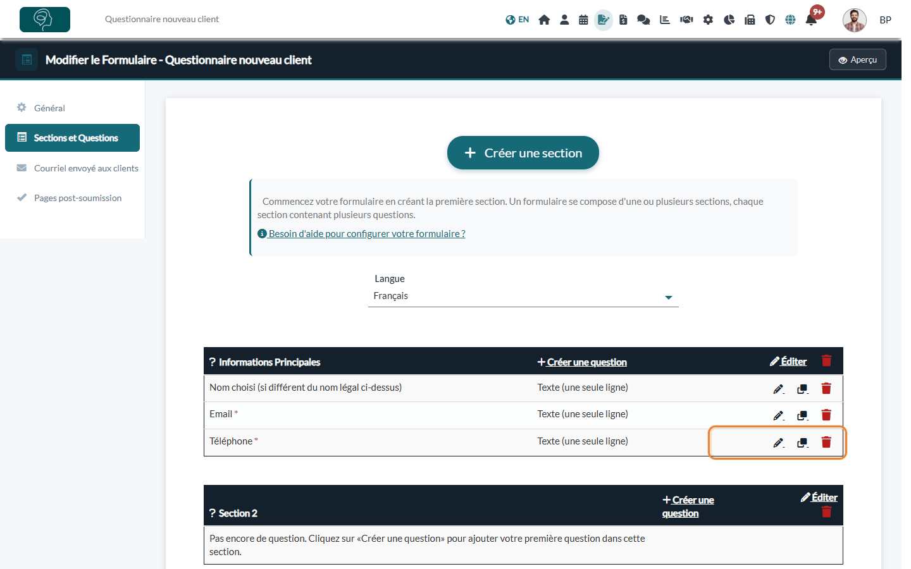Open the settings gear icon in top bar

coord(708,20)
